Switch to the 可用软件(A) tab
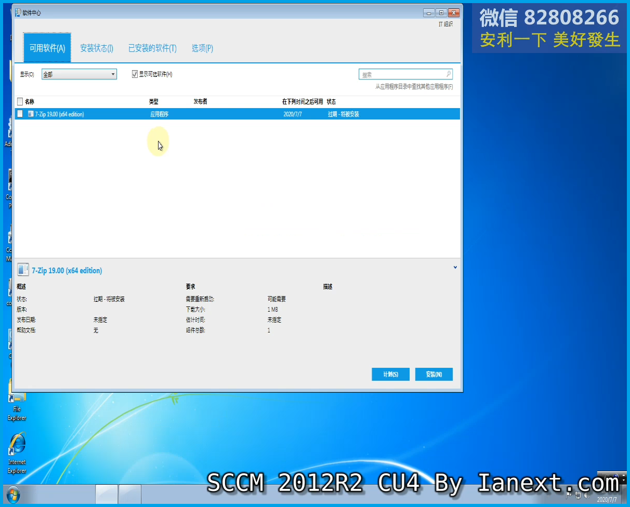 pyautogui.click(x=47, y=48)
